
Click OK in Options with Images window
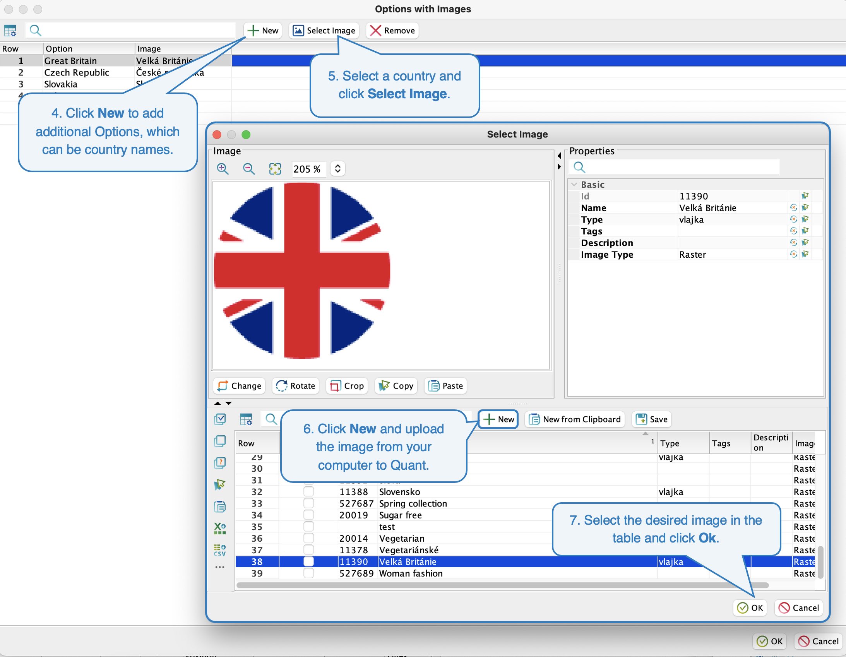[770, 641]
